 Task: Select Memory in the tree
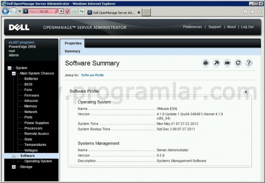click(31, 106)
